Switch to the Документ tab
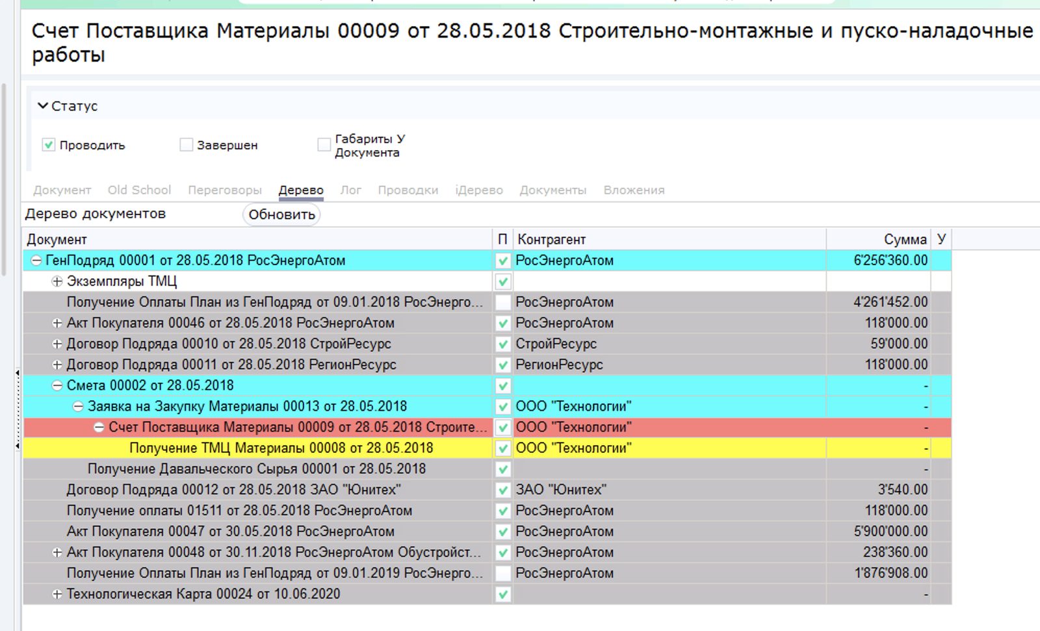This screenshot has width=1040, height=631. 62,190
